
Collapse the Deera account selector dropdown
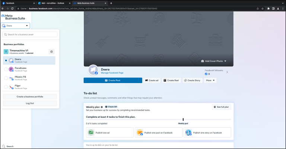pyautogui.click(x=15, y=26)
